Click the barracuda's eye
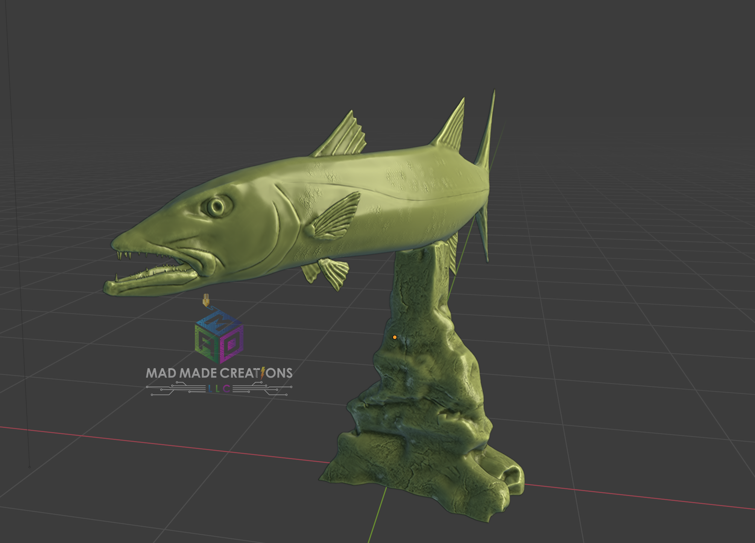The image size is (755, 543). [217, 206]
